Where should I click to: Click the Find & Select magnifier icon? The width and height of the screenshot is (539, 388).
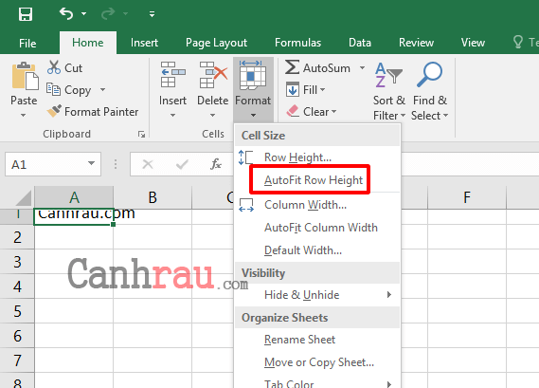(x=429, y=74)
